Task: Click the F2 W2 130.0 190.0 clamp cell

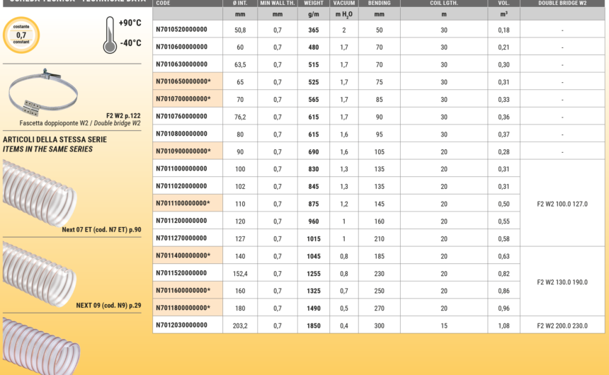Action: click(562, 282)
